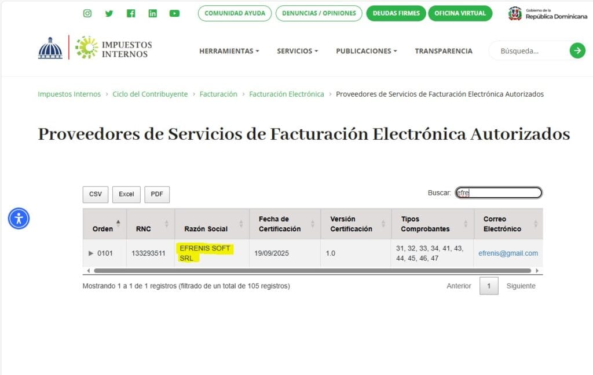The width and height of the screenshot is (593, 375).
Task: Export the table as CSV
Action: coord(96,194)
